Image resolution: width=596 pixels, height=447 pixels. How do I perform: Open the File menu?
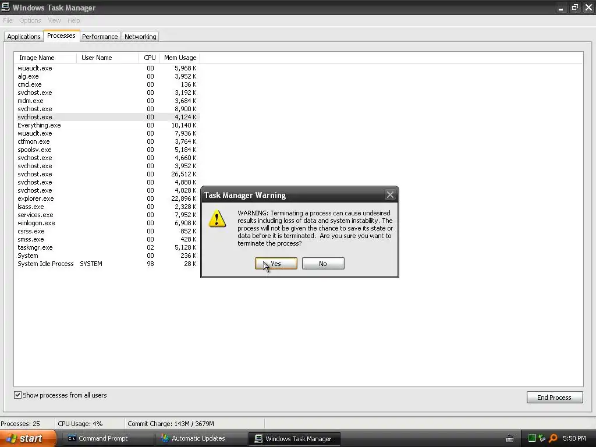pos(8,20)
